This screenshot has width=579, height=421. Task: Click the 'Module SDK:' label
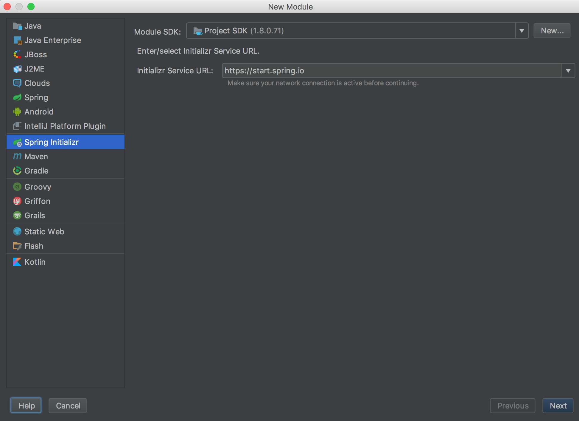click(x=158, y=32)
